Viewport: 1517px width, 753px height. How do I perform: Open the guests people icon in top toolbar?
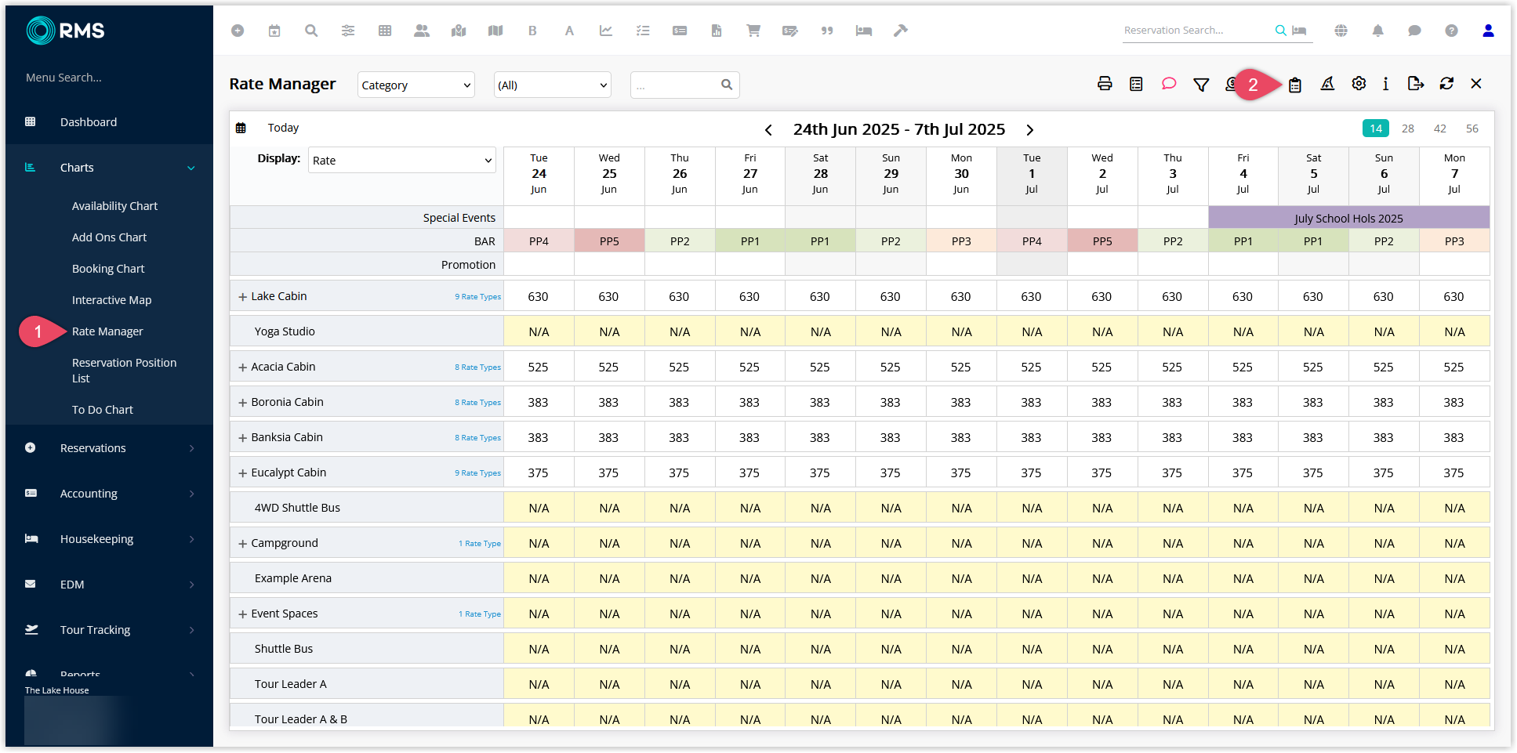click(x=422, y=31)
